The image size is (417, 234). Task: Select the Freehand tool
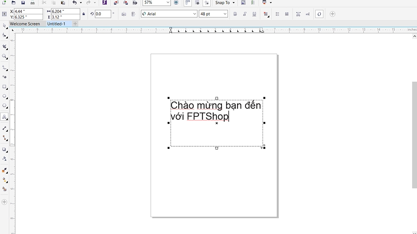tap(4, 68)
